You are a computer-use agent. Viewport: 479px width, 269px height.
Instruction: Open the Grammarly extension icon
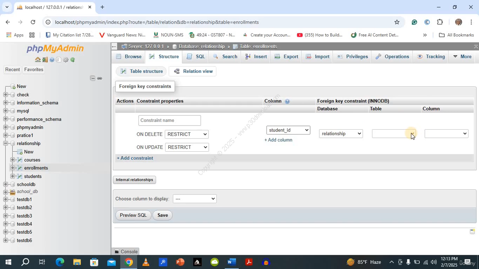click(414, 22)
